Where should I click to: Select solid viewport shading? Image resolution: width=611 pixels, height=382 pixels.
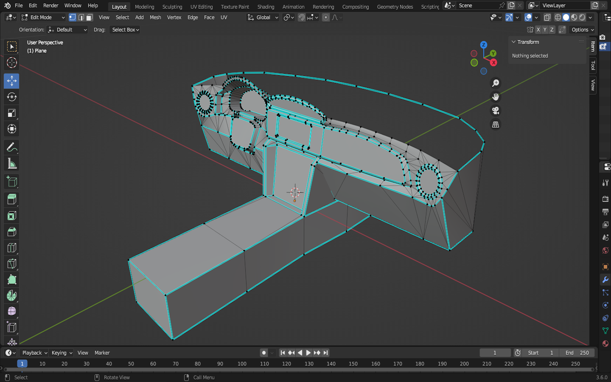(x=566, y=17)
